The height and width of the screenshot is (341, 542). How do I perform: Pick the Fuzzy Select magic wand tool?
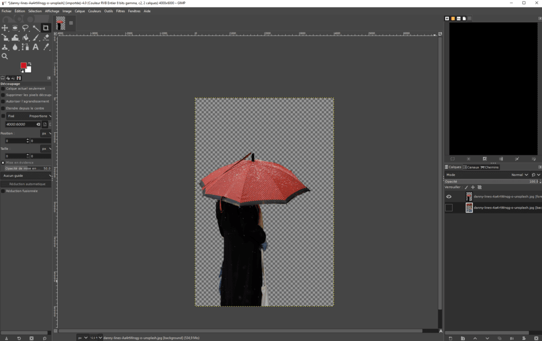pyautogui.click(x=35, y=28)
